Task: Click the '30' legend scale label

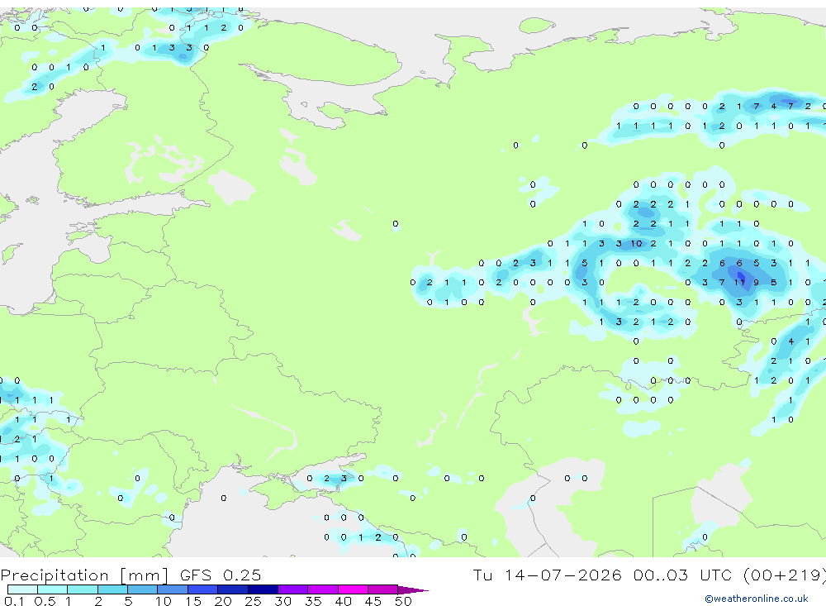Action: 282,601
